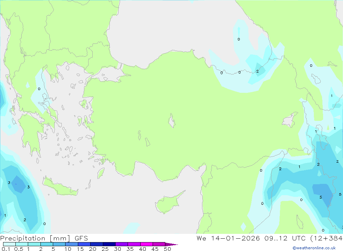Click the '10' legend scale label
This screenshot has height=251, width=343.
[x=68, y=249]
